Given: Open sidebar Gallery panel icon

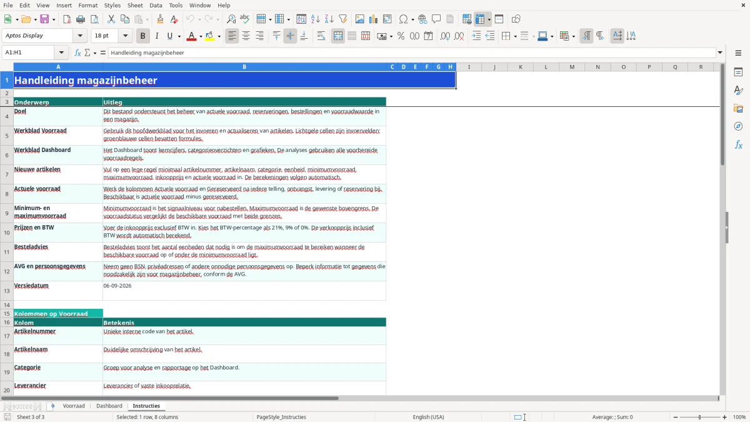Looking at the screenshot, I should click(738, 109).
